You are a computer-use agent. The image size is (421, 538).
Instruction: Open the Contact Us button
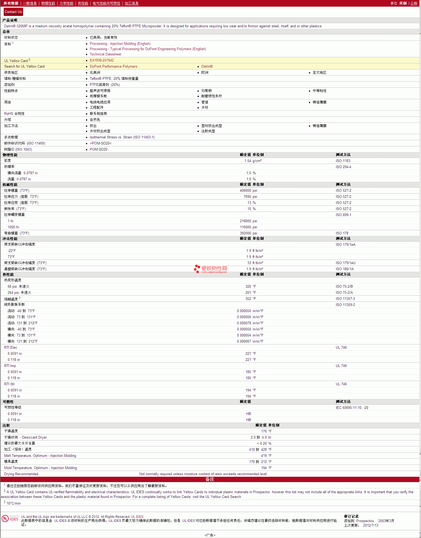coord(13,12)
